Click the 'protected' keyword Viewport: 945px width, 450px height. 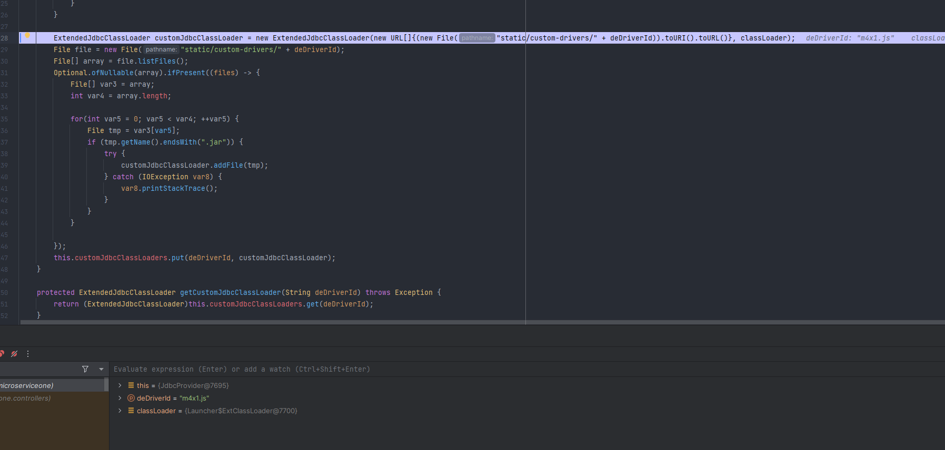[x=56, y=292]
